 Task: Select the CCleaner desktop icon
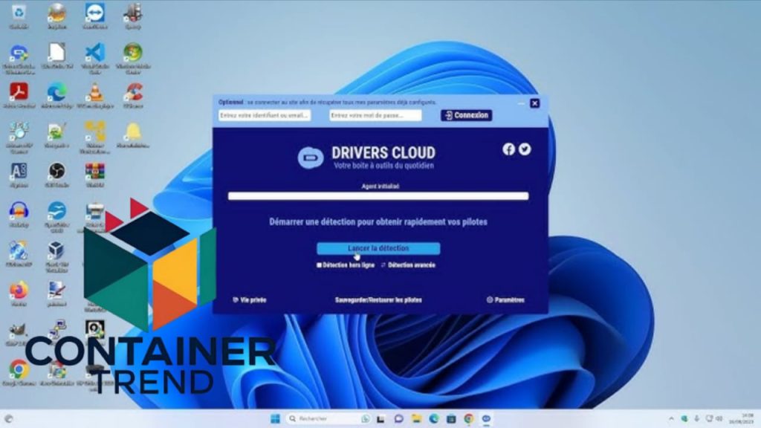133,95
